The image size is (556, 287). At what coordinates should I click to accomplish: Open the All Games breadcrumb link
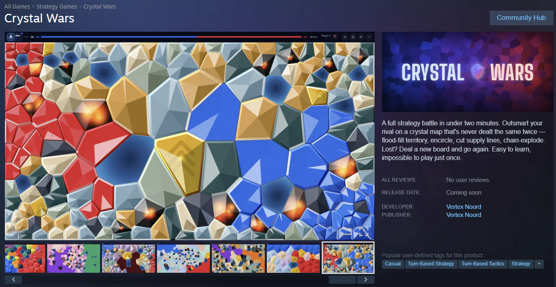(x=17, y=7)
